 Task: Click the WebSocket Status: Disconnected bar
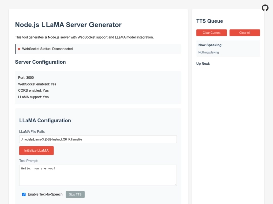[98, 49]
